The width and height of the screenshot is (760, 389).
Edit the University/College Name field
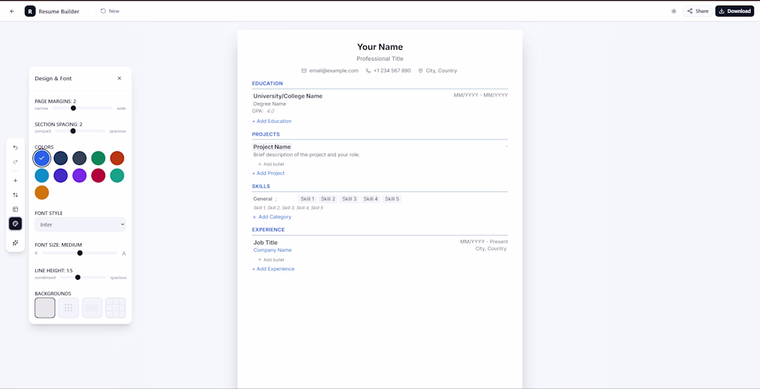coord(288,96)
